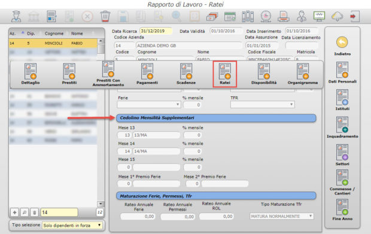Viewport: 371px width, 234px height.
Task: Click the AZIENDA DEMO GB field
Action: (x=189, y=45)
